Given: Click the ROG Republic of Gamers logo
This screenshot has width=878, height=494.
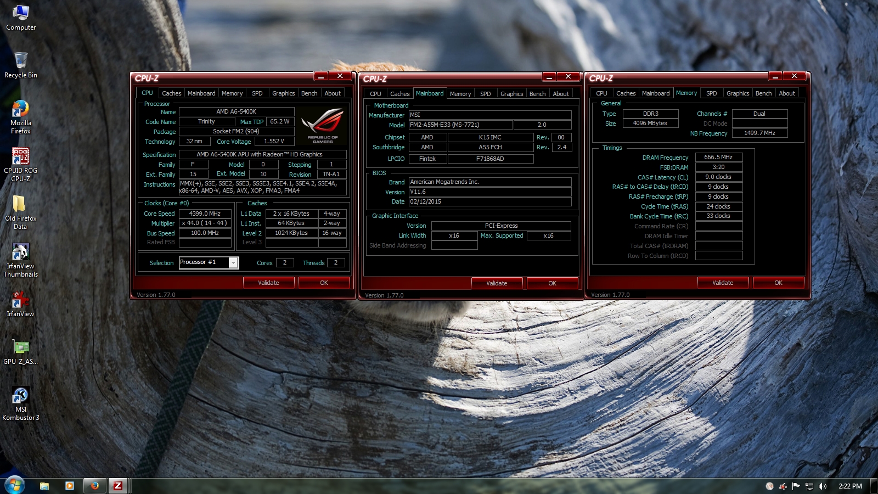Looking at the screenshot, I should tap(323, 126).
